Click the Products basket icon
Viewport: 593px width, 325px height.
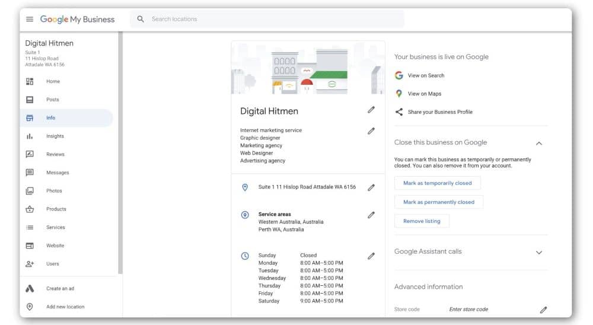[30, 209]
